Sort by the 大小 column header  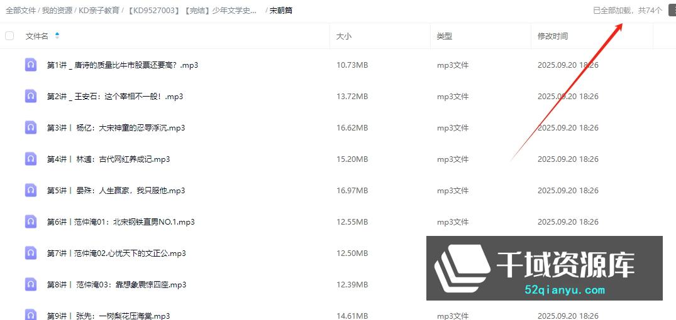[x=343, y=36]
